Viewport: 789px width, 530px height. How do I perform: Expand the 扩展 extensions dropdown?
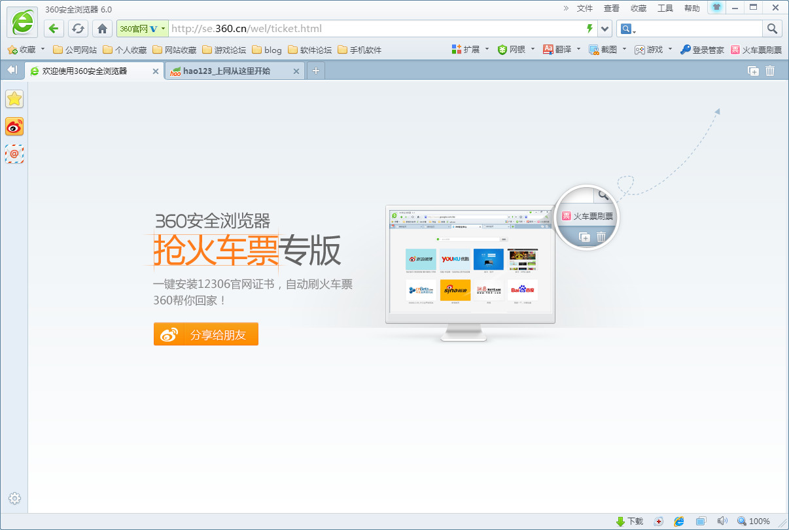coord(487,49)
